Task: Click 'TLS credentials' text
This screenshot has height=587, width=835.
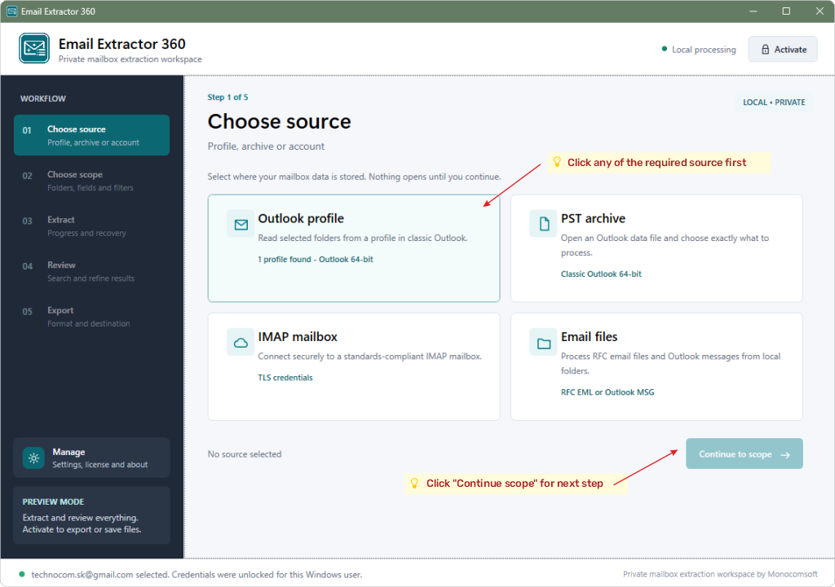Action: (285, 378)
